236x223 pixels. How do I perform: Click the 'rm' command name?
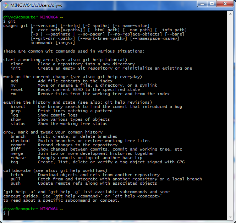(13, 94)
